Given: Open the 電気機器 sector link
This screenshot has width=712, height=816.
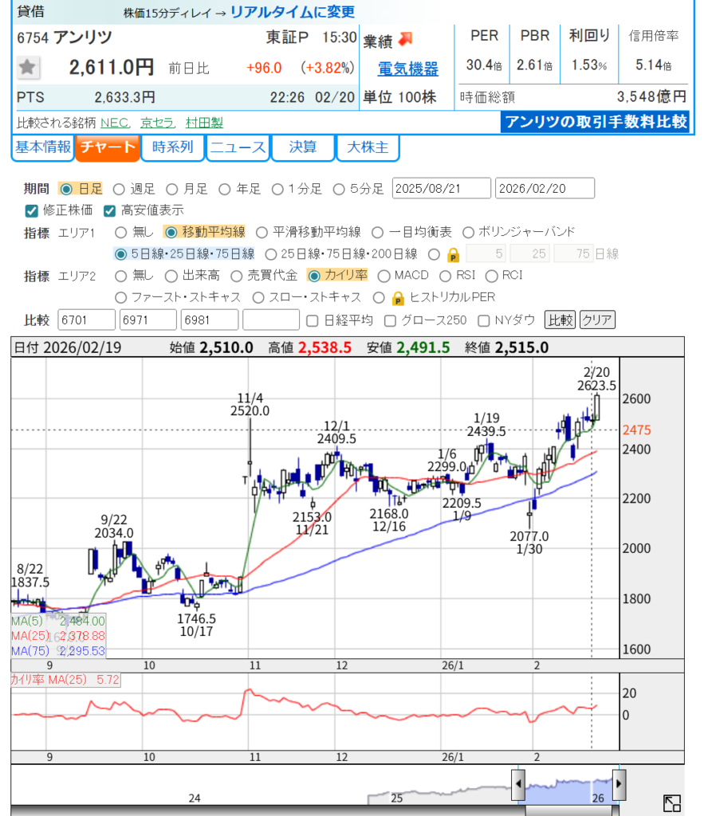Looking at the screenshot, I should click(407, 70).
